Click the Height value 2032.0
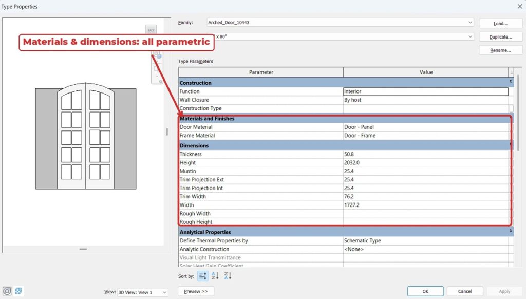 426,162
